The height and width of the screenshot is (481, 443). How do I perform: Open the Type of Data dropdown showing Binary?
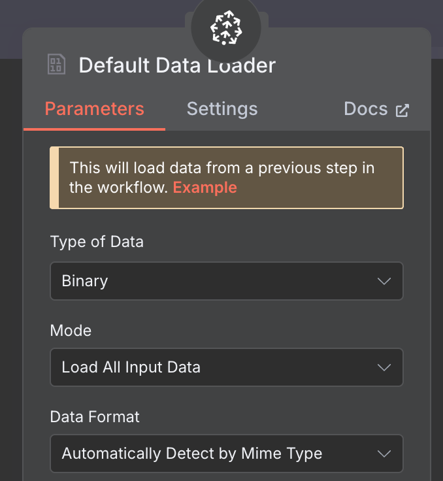tap(227, 281)
